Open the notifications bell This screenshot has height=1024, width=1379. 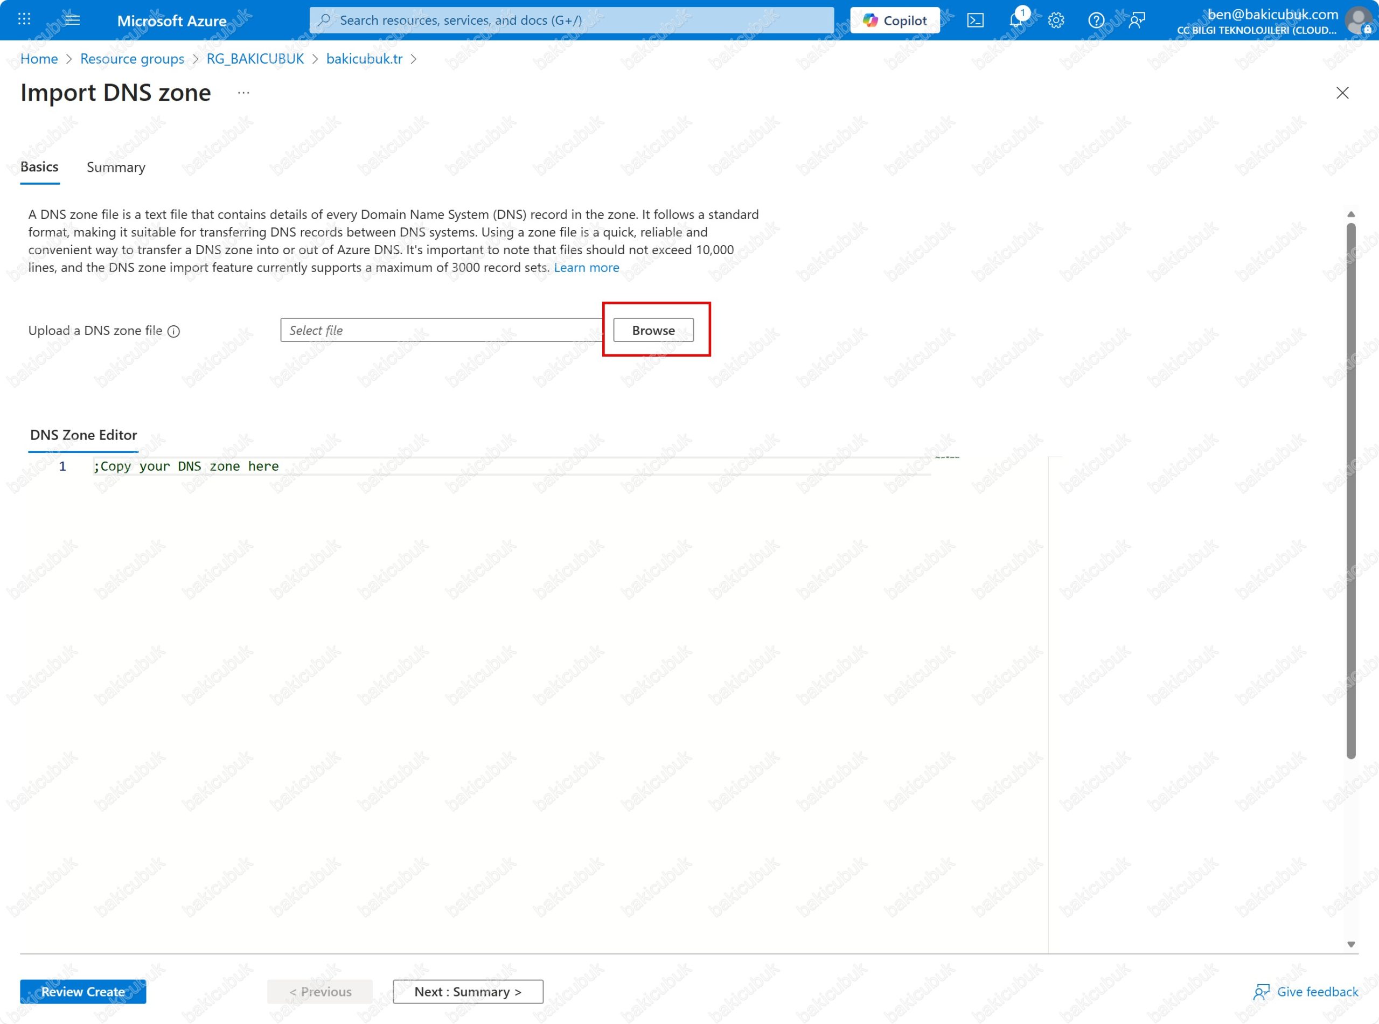(x=1015, y=20)
